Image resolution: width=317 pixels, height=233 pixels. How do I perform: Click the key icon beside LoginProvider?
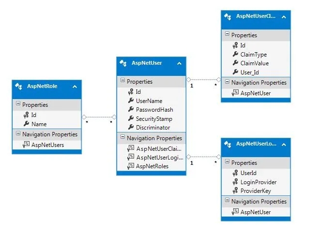[x=235, y=182]
